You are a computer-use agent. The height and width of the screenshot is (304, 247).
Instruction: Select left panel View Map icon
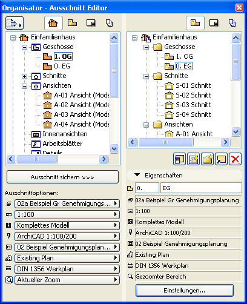72,23
